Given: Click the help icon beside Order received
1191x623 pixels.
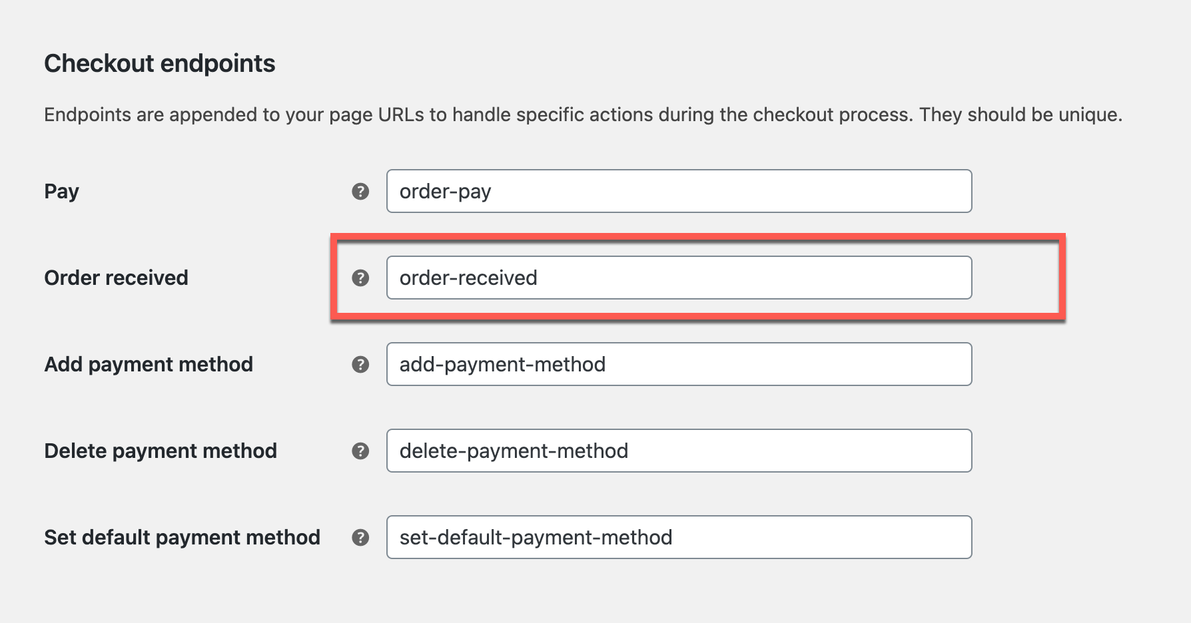Looking at the screenshot, I should pos(360,278).
